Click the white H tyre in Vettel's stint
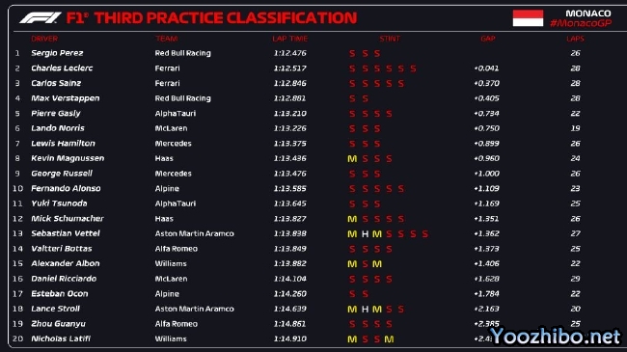 [365, 234]
